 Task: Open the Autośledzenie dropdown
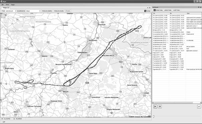tap(33, 11)
